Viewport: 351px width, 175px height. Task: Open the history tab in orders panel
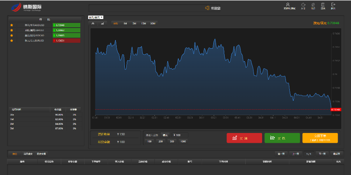(x=41, y=154)
